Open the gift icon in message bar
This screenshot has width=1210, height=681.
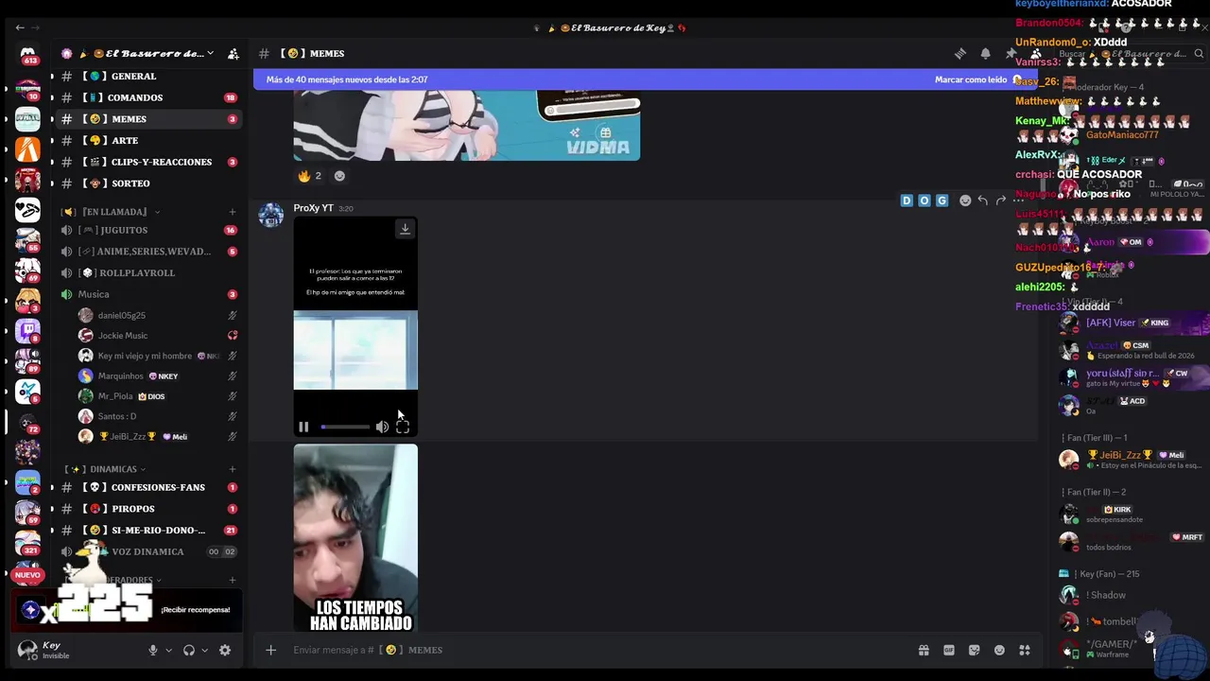click(x=924, y=650)
